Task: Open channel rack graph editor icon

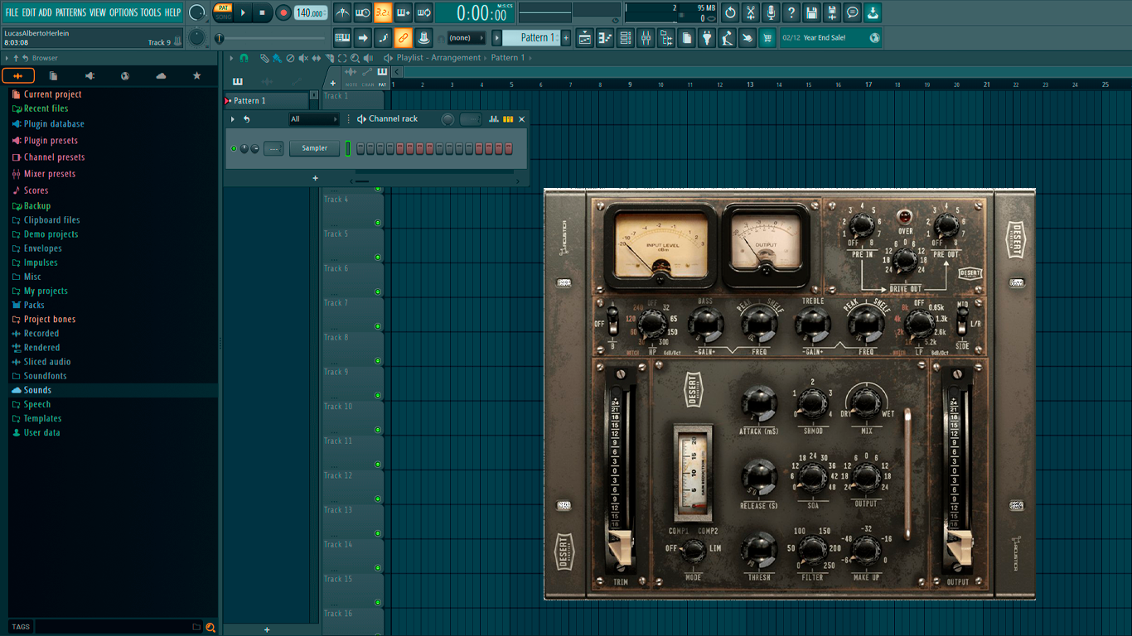Action: [493, 119]
